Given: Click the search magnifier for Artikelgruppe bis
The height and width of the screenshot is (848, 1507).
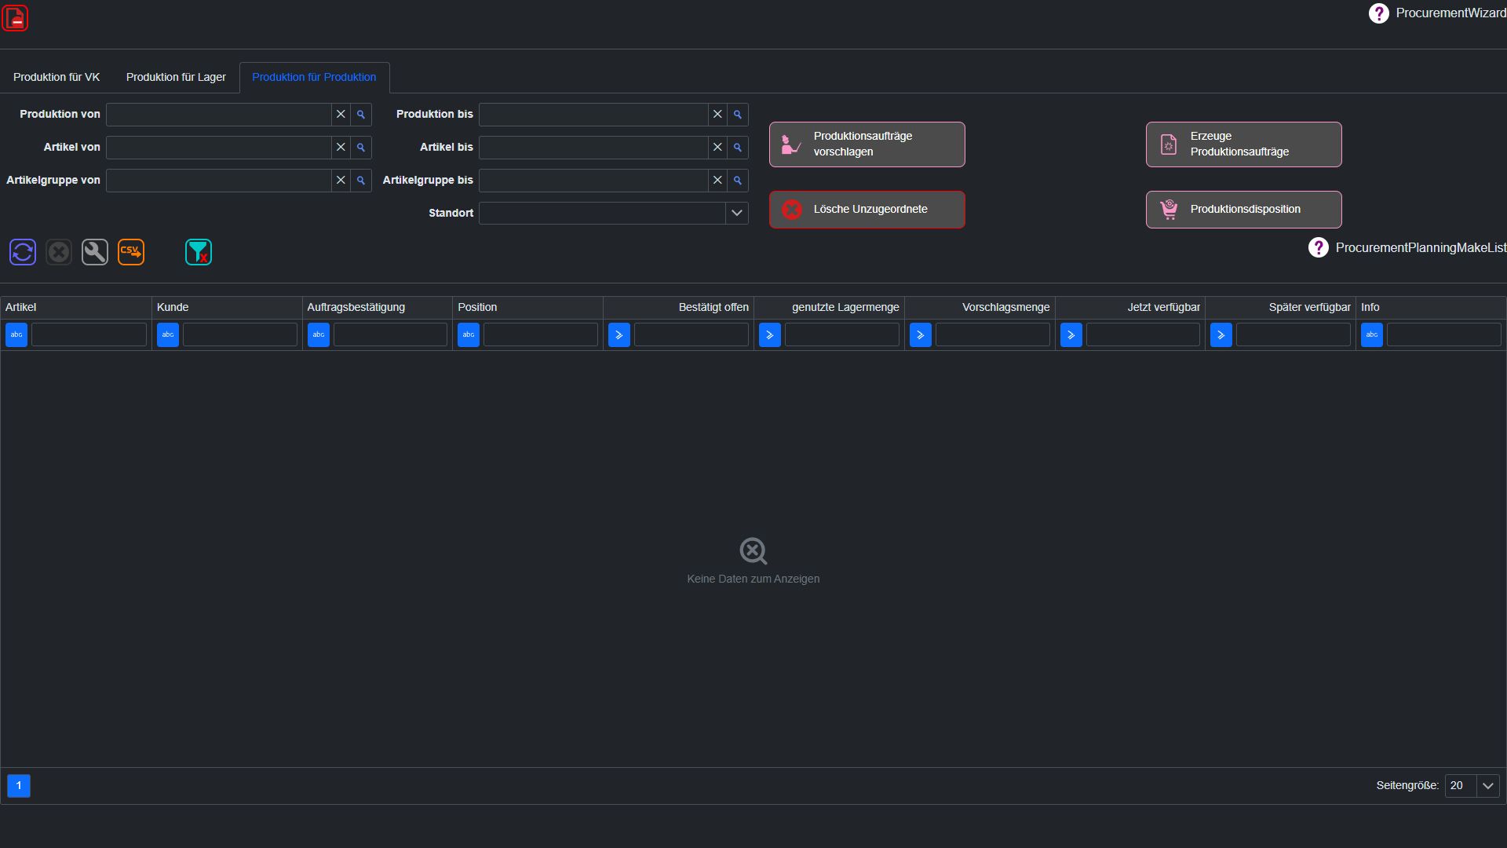Looking at the screenshot, I should coord(738,181).
